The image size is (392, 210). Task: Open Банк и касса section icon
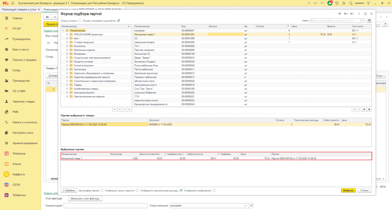click(x=7, y=49)
